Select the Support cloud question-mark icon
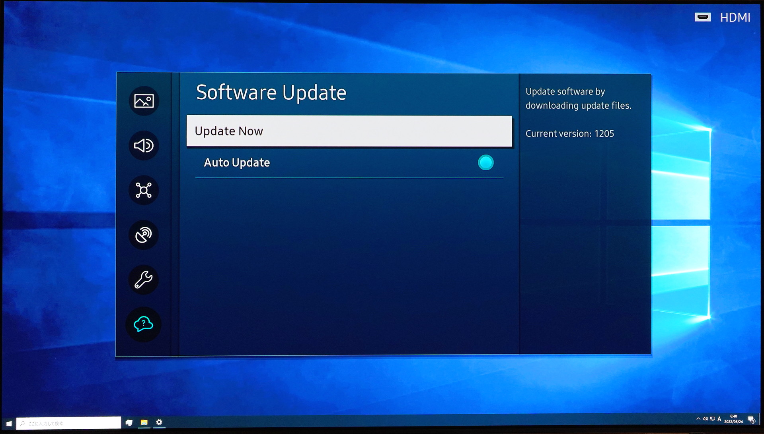Screen dimensions: 764x434 click(143, 324)
